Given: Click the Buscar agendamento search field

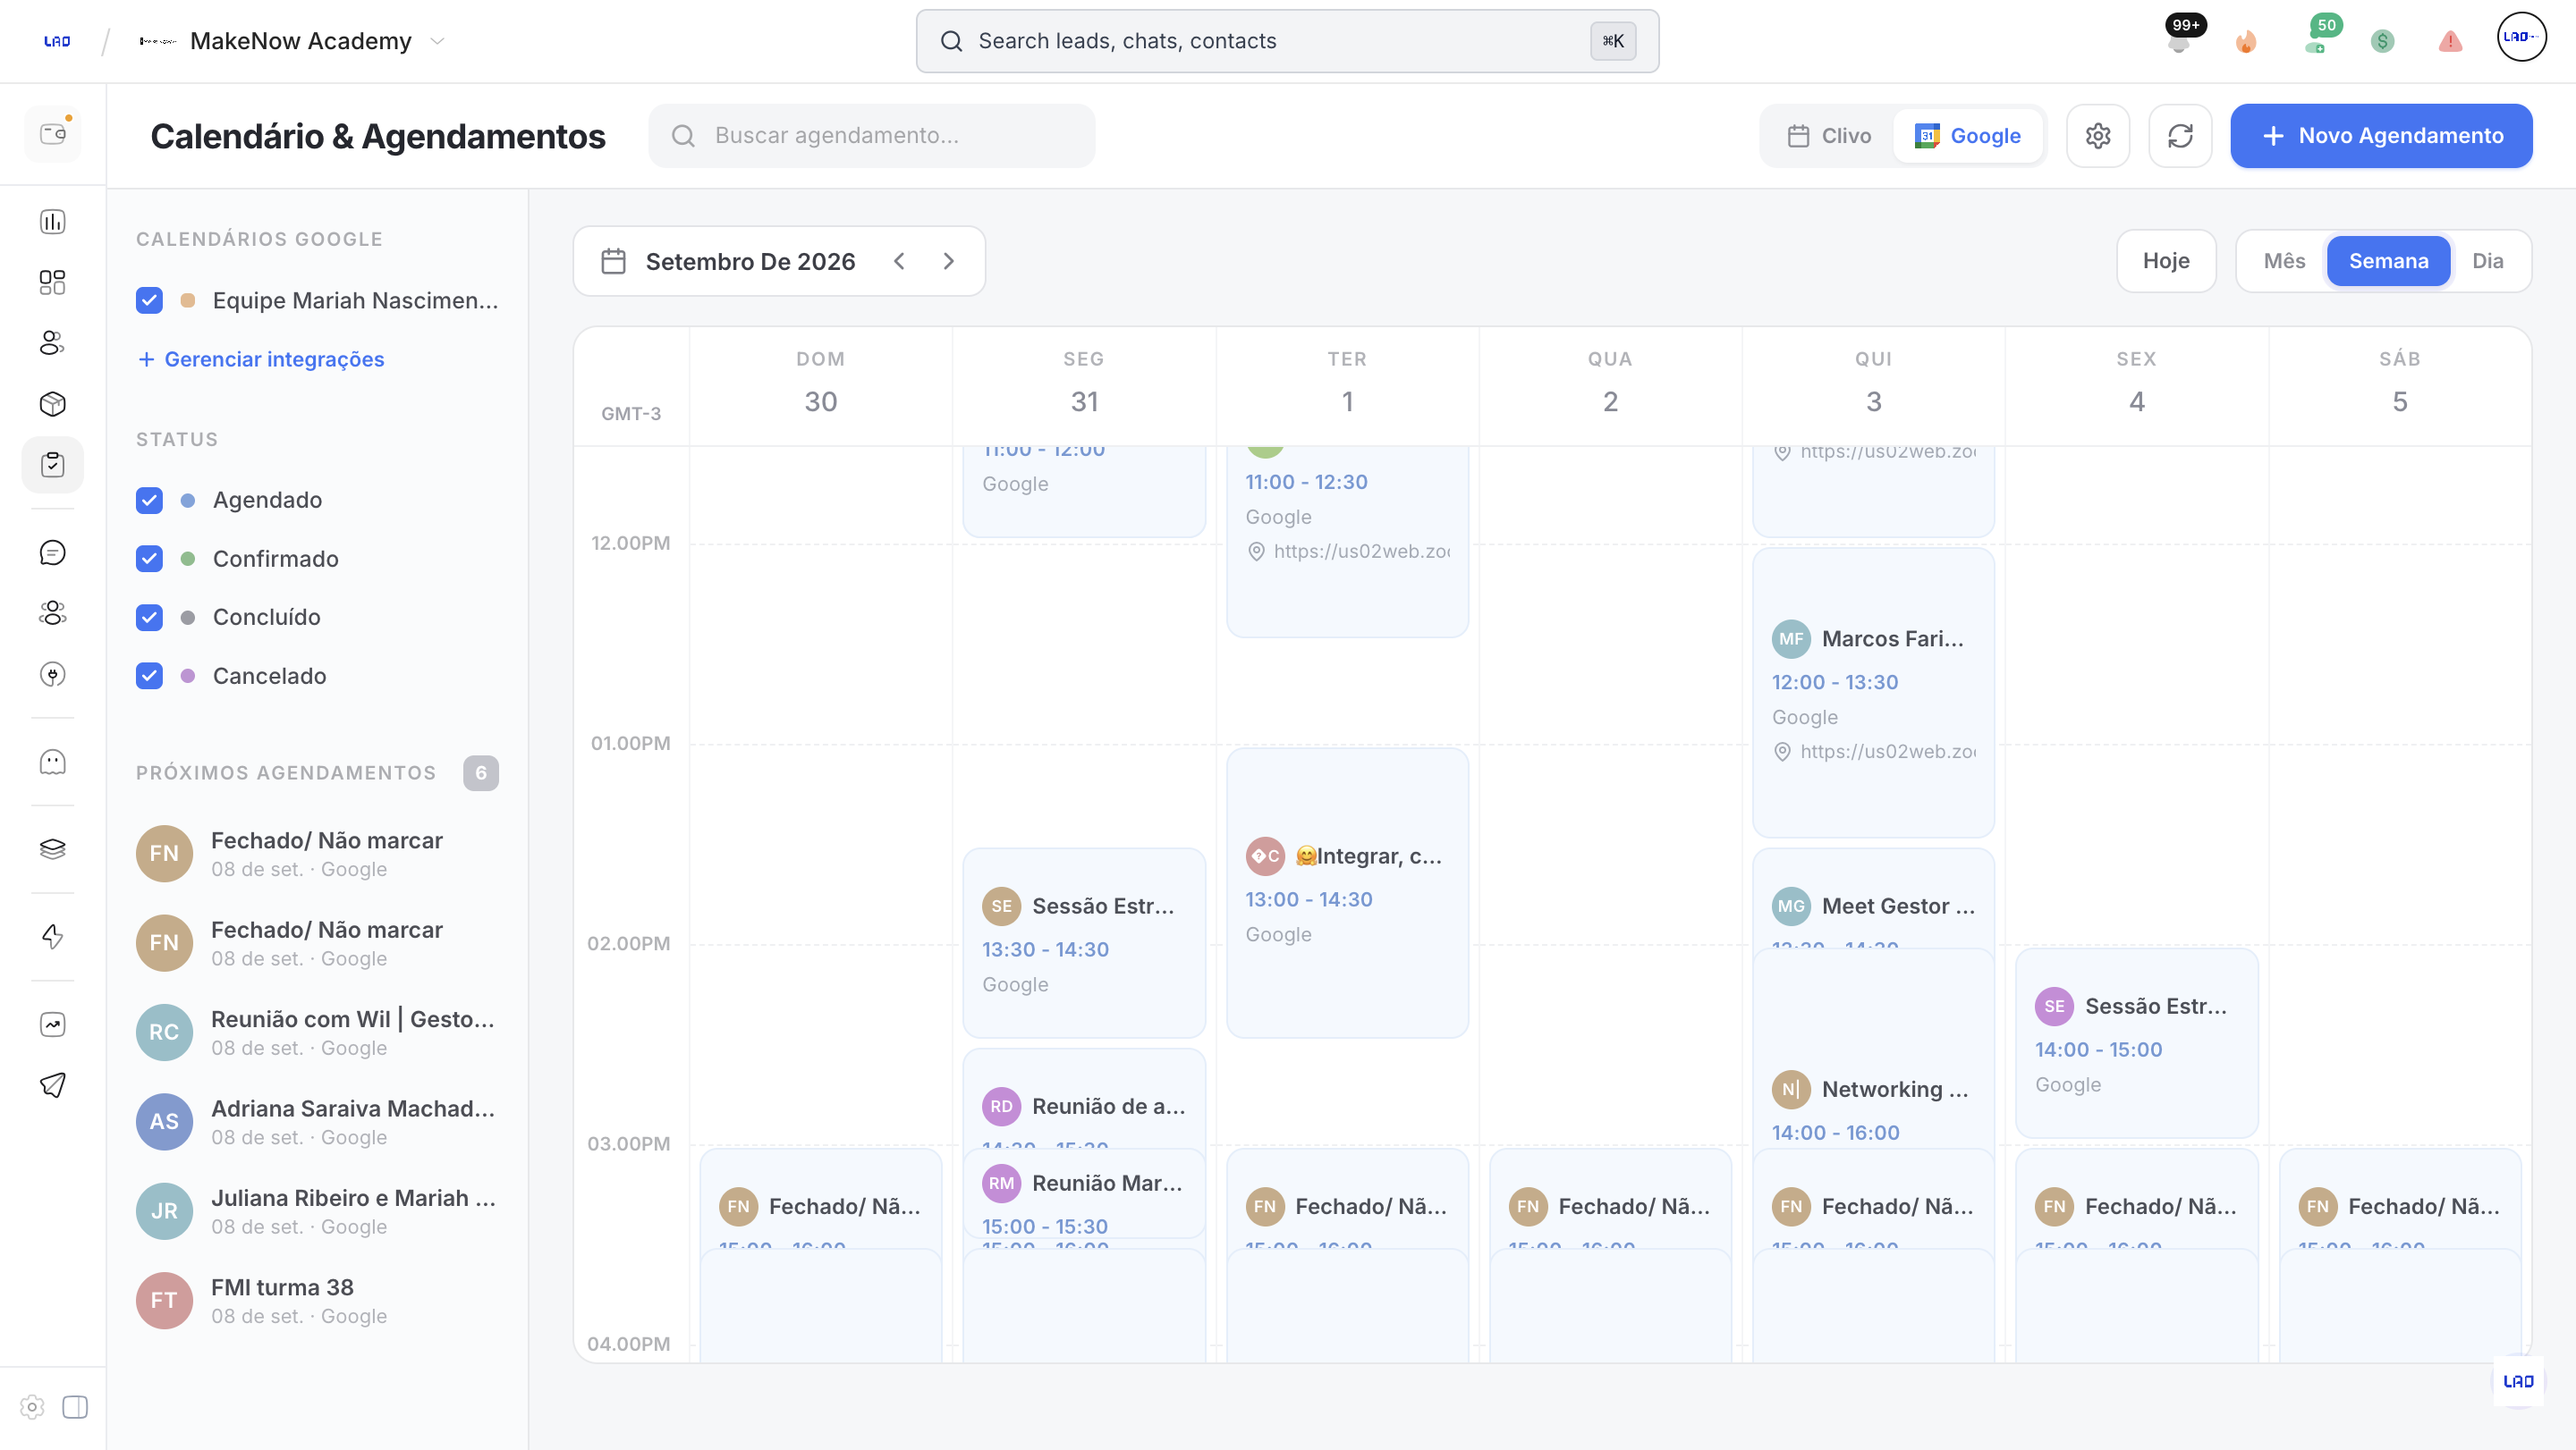Looking at the screenshot, I should click(x=871, y=136).
